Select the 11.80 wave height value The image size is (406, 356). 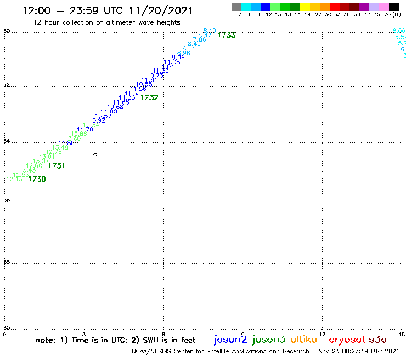66,143
